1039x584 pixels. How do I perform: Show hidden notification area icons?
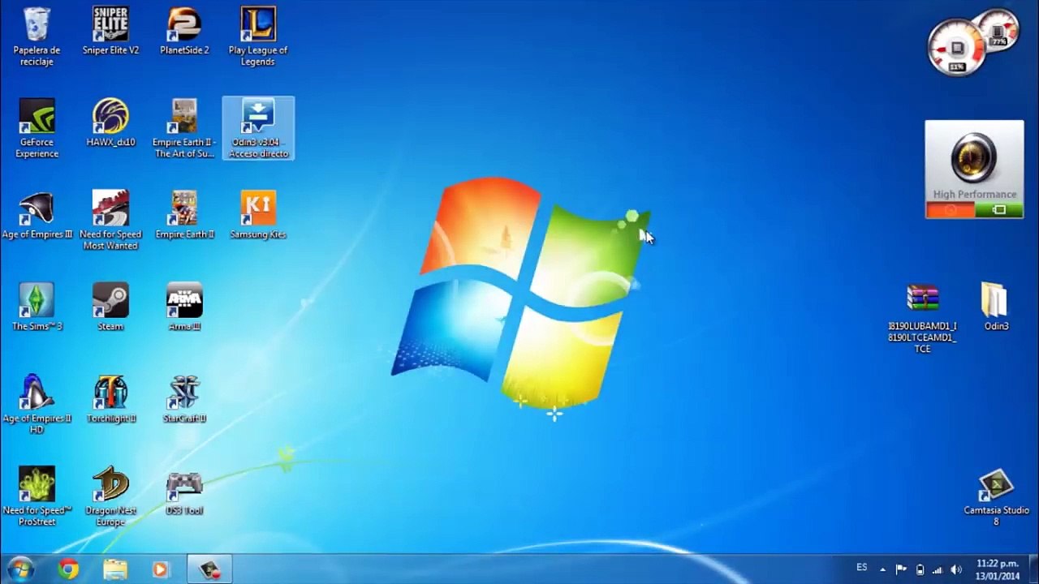tap(882, 569)
